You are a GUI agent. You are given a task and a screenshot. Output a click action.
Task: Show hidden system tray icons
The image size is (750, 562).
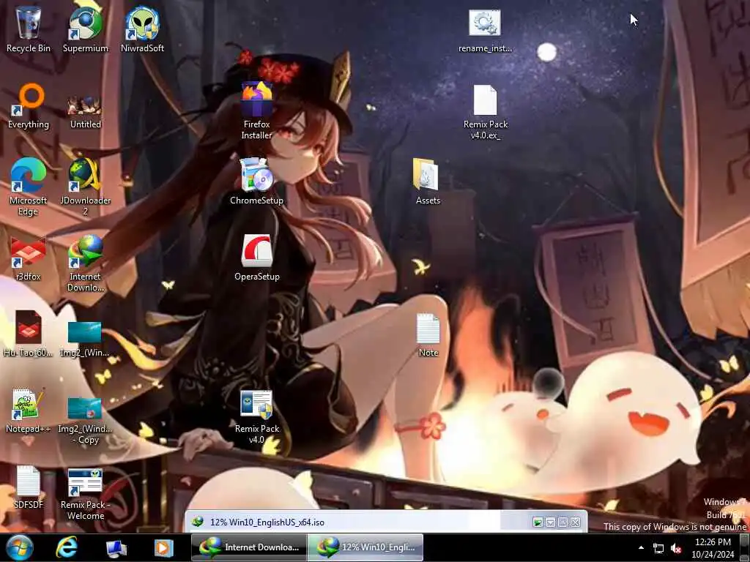point(641,547)
